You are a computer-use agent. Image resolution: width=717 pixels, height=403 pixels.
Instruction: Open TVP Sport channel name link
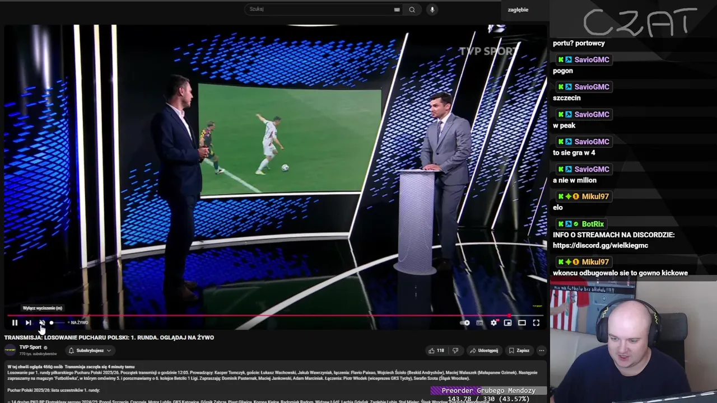click(30, 348)
